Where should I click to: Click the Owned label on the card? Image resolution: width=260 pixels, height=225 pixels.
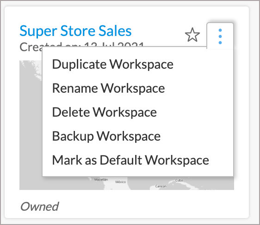pyautogui.click(x=39, y=207)
